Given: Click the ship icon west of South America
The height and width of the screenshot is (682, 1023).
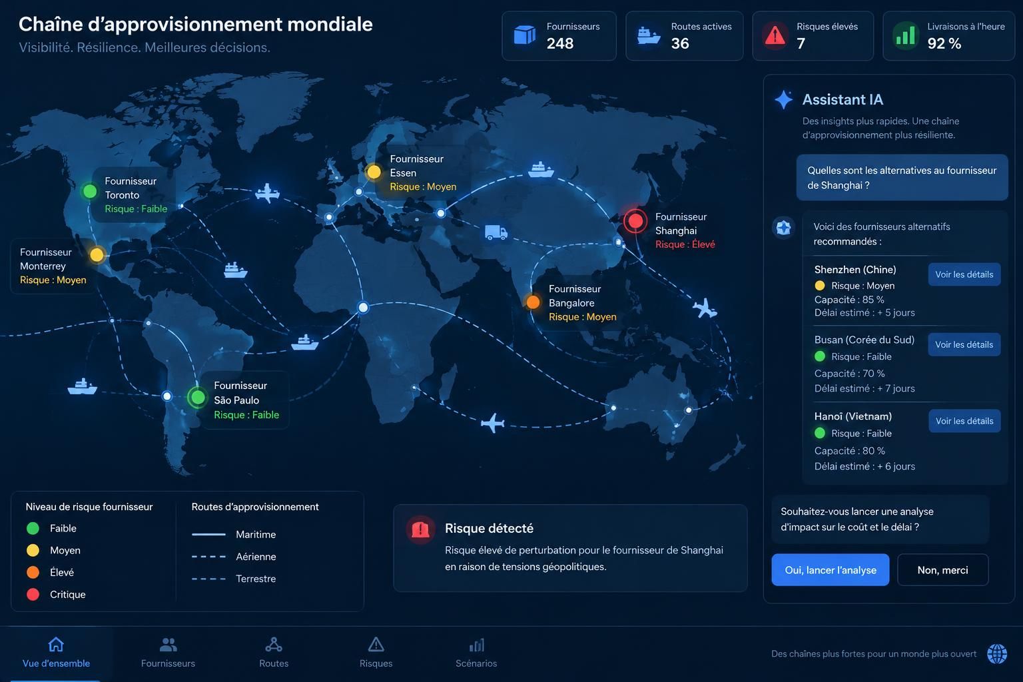Looking at the screenshot, I should 82,386.
